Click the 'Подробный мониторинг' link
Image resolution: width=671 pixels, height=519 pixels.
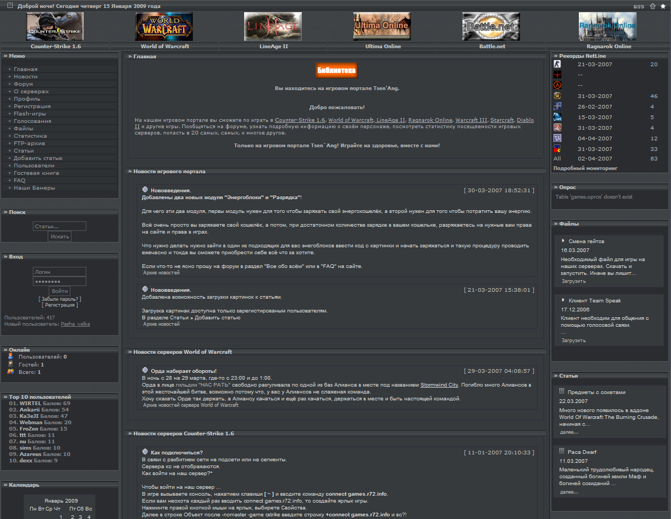coord(585,168)
